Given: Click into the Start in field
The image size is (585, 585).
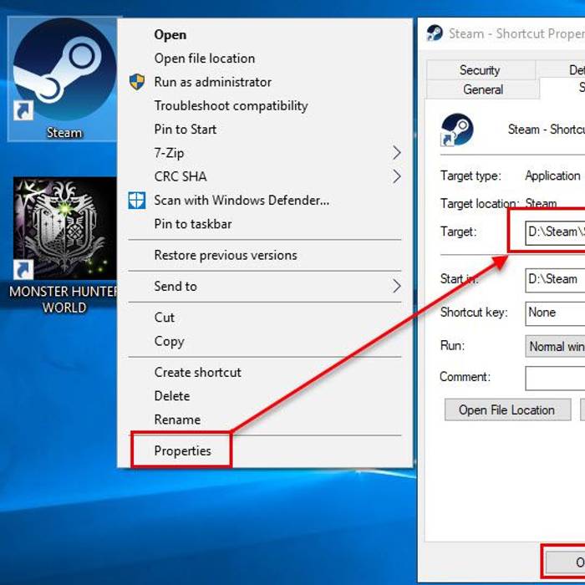Looking at the screenshot, I should point(555,279).
